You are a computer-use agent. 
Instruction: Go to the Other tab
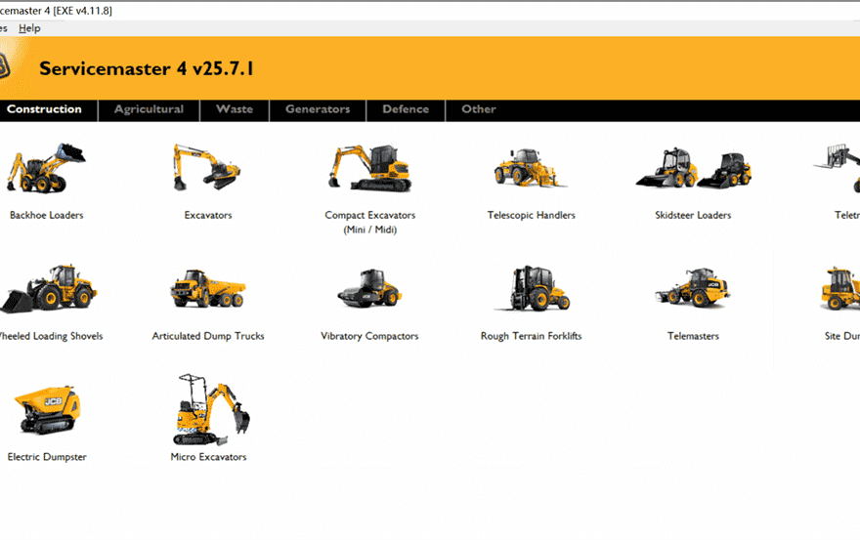(x=479, y=109)
